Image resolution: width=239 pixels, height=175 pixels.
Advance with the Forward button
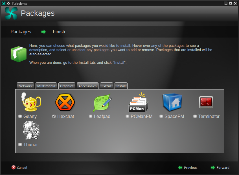click(x=220, y=168)
